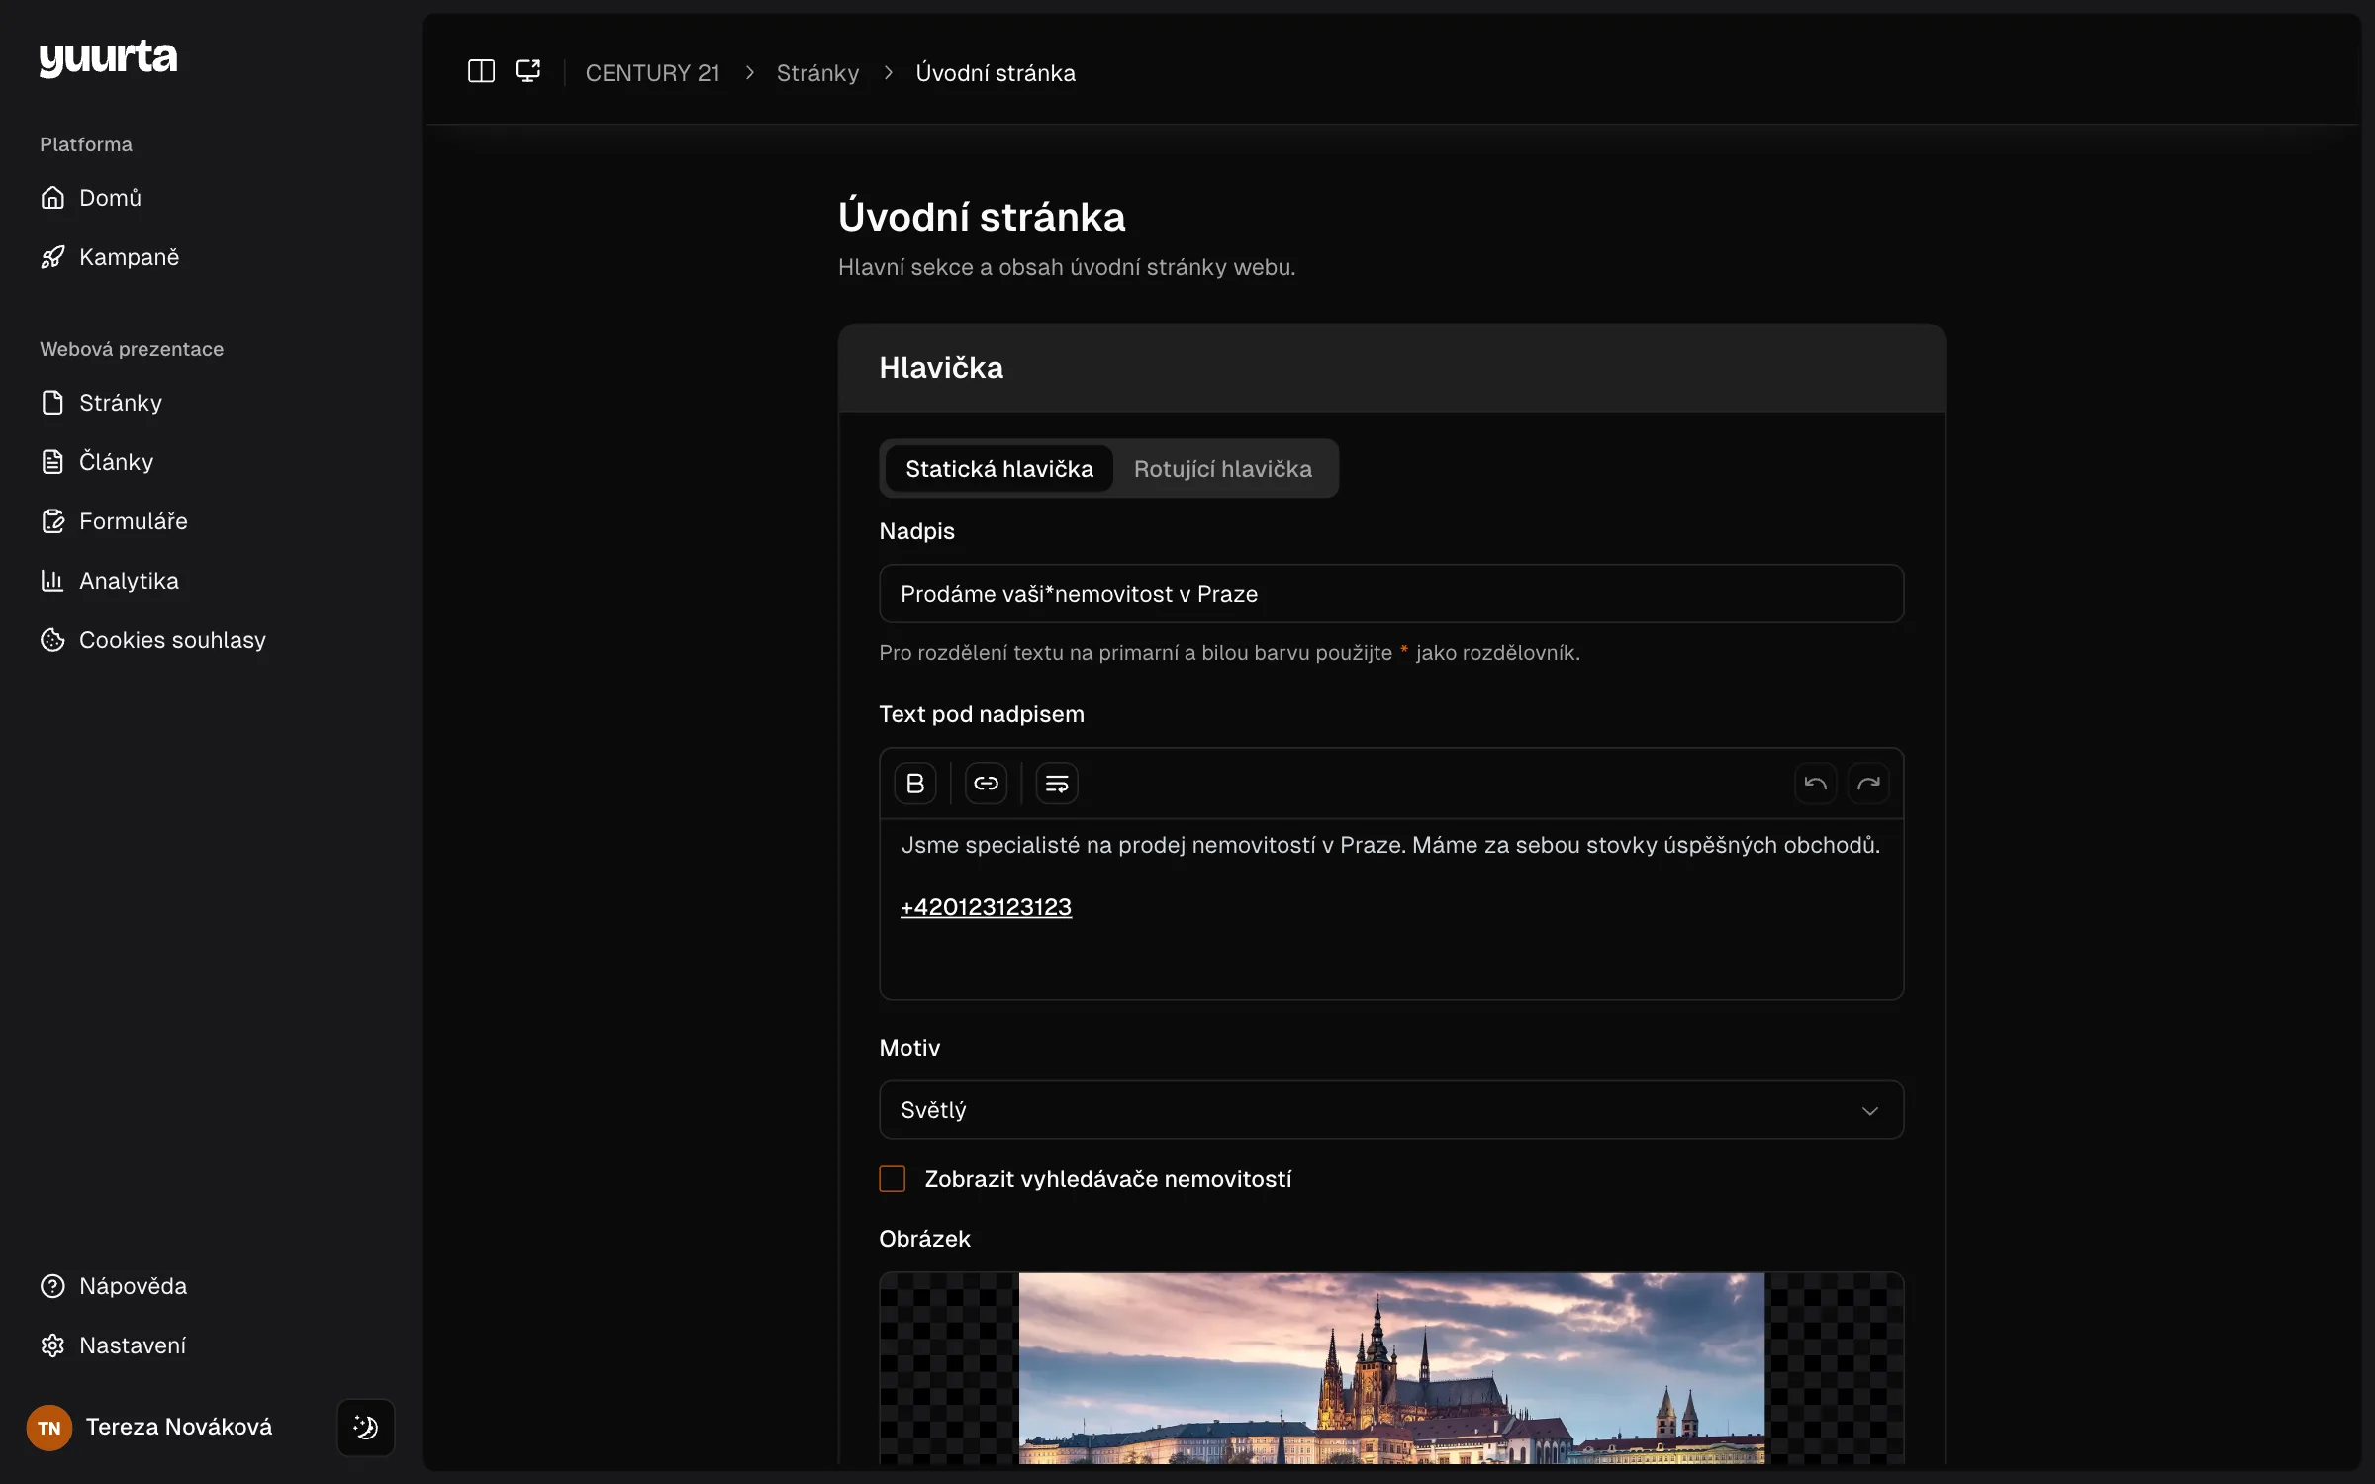Click the Nadpis input field
This screenshot has height=1484, width=2375.
[1391, 594]
